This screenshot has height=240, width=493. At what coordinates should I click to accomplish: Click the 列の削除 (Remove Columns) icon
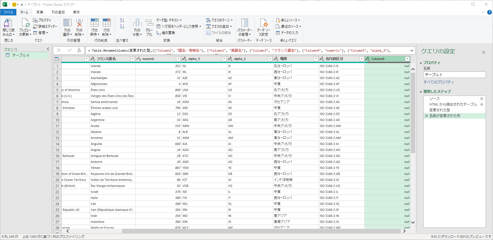[x=79, y=23]
